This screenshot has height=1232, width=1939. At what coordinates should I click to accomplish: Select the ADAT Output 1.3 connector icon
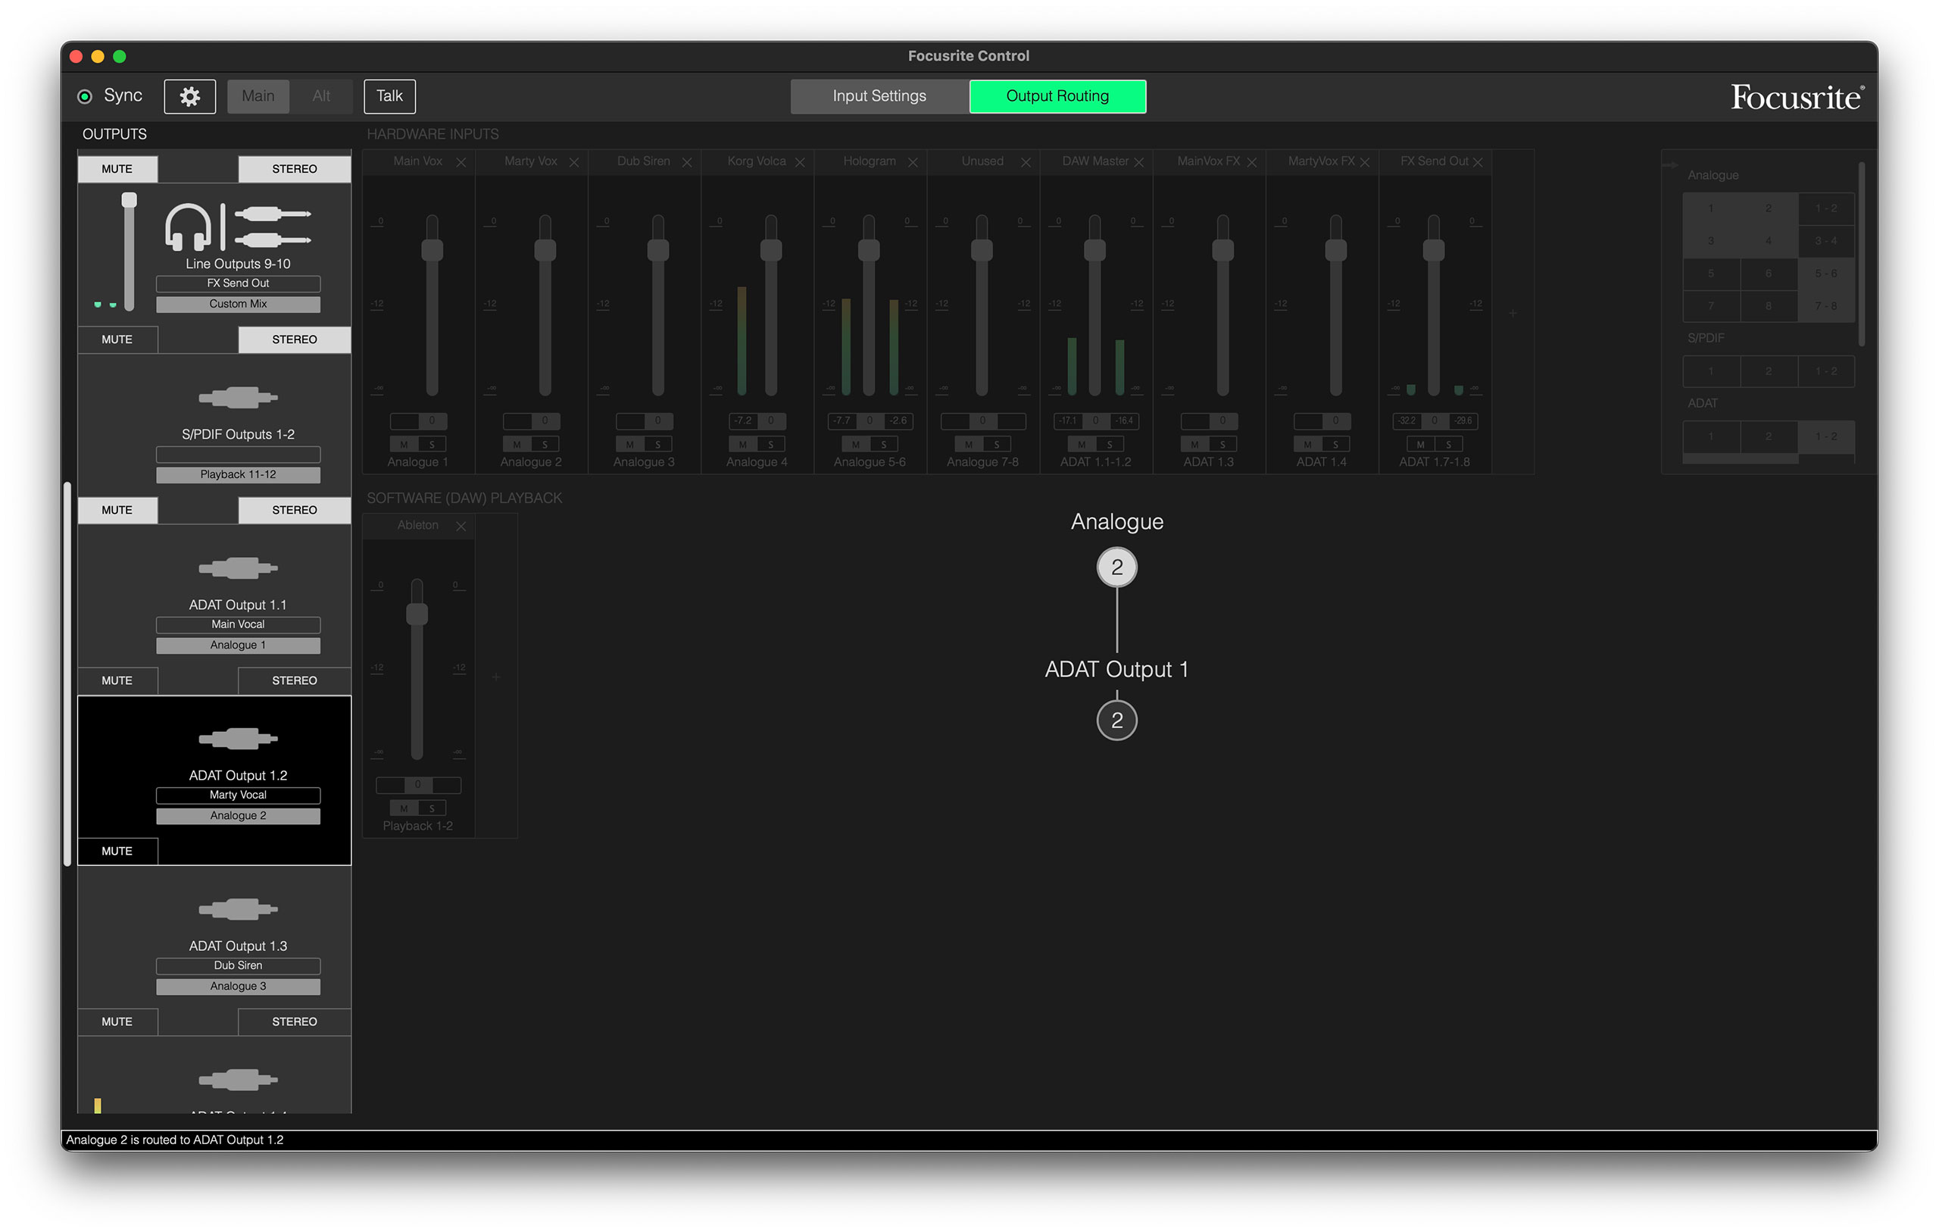[239, 909]
